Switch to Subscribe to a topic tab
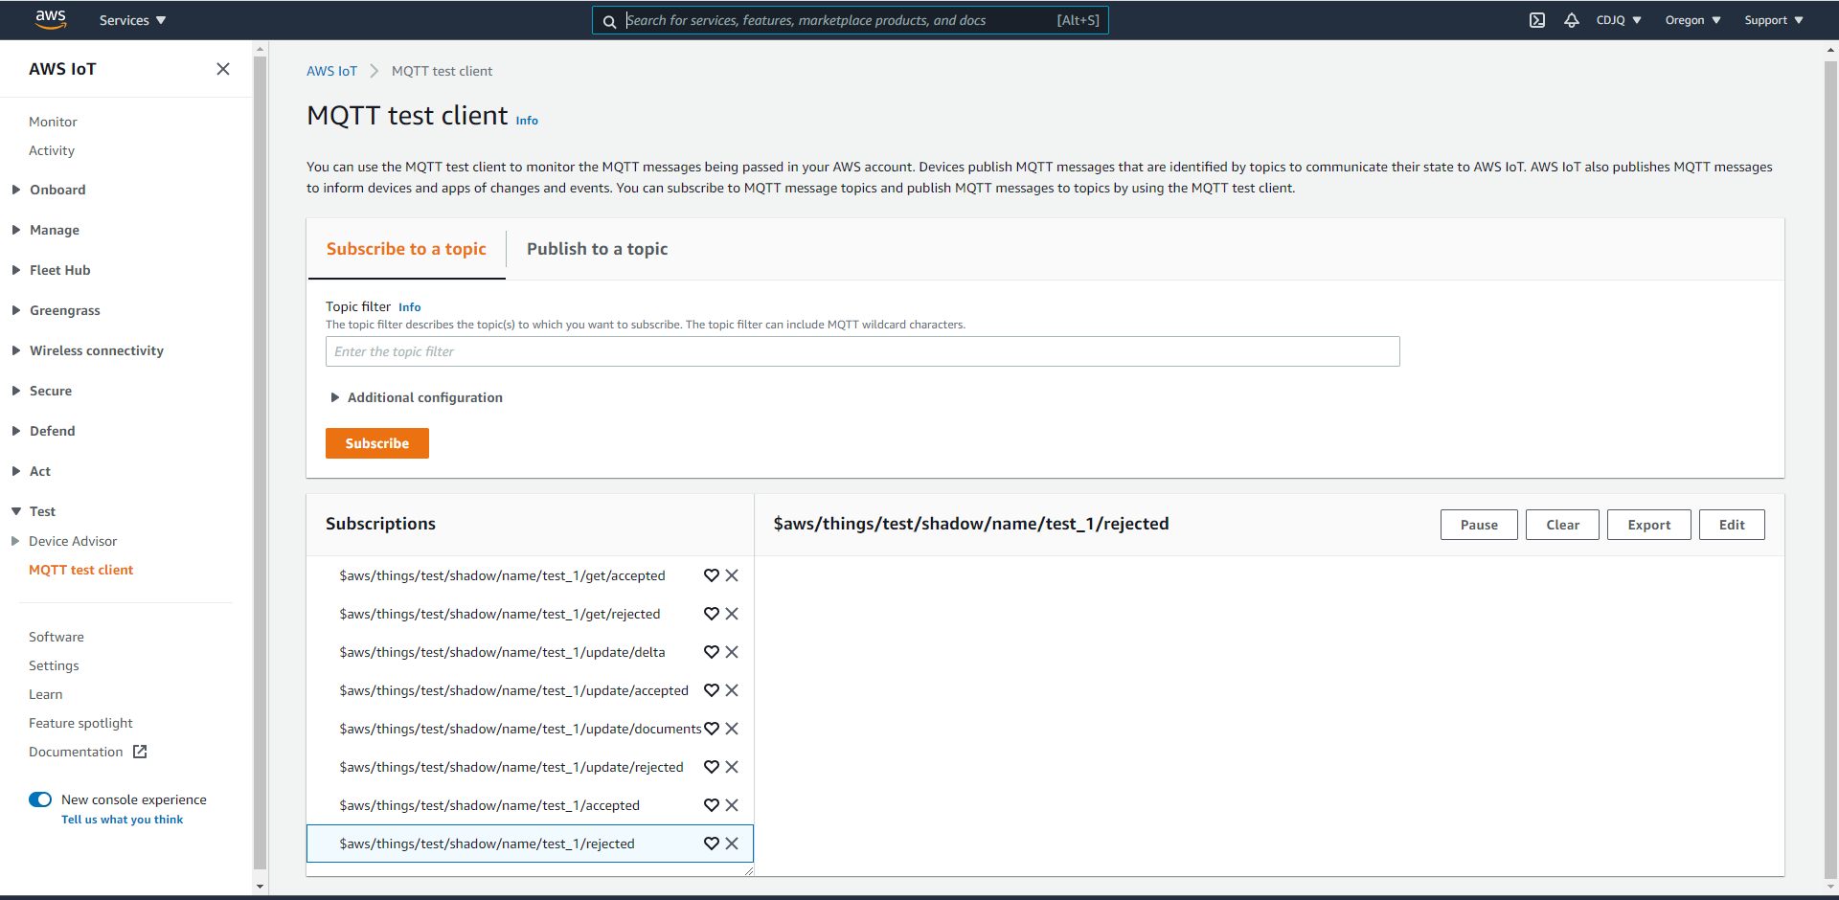Viewport: 1839px width, 900px height. click(406, 249)
